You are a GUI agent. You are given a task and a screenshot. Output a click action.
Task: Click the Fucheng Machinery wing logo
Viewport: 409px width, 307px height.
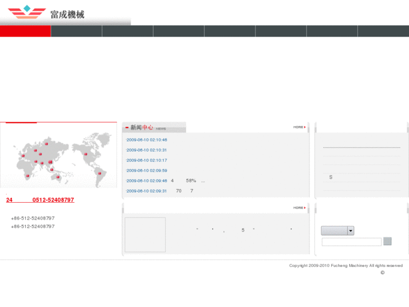tap(27, 12)
